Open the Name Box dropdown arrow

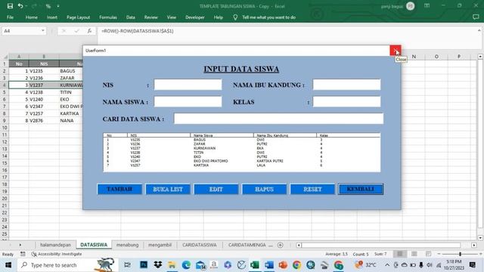pos(42,30)
